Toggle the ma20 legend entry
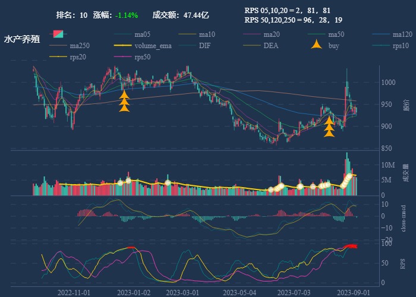Image resolution: width=416 pixels, height=297 pixels. 271,34
